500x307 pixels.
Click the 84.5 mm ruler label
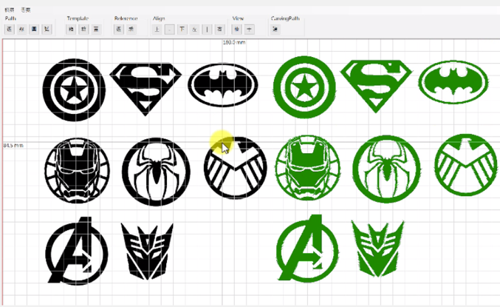(13, 145)
